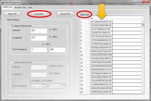
Task: Click the Export2File button
Action: click(65, 14)
